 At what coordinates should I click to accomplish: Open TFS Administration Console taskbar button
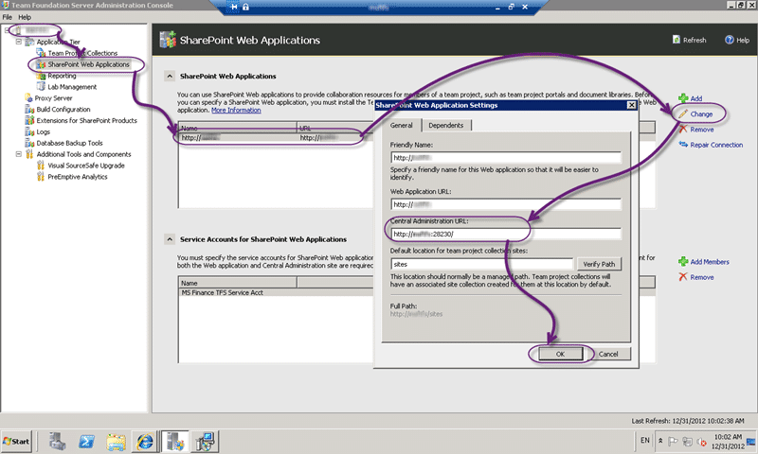[x=174, y=441]
